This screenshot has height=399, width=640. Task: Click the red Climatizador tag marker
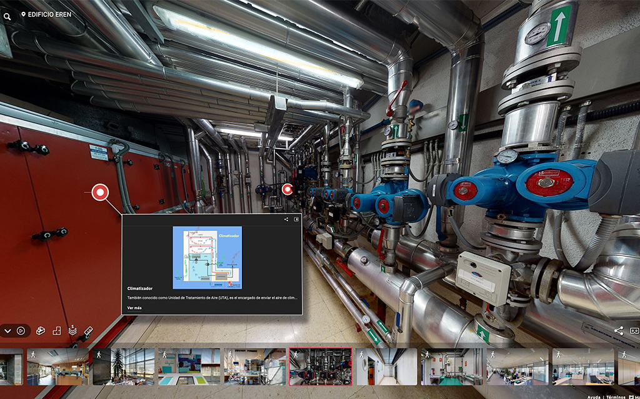pos(100,192)
